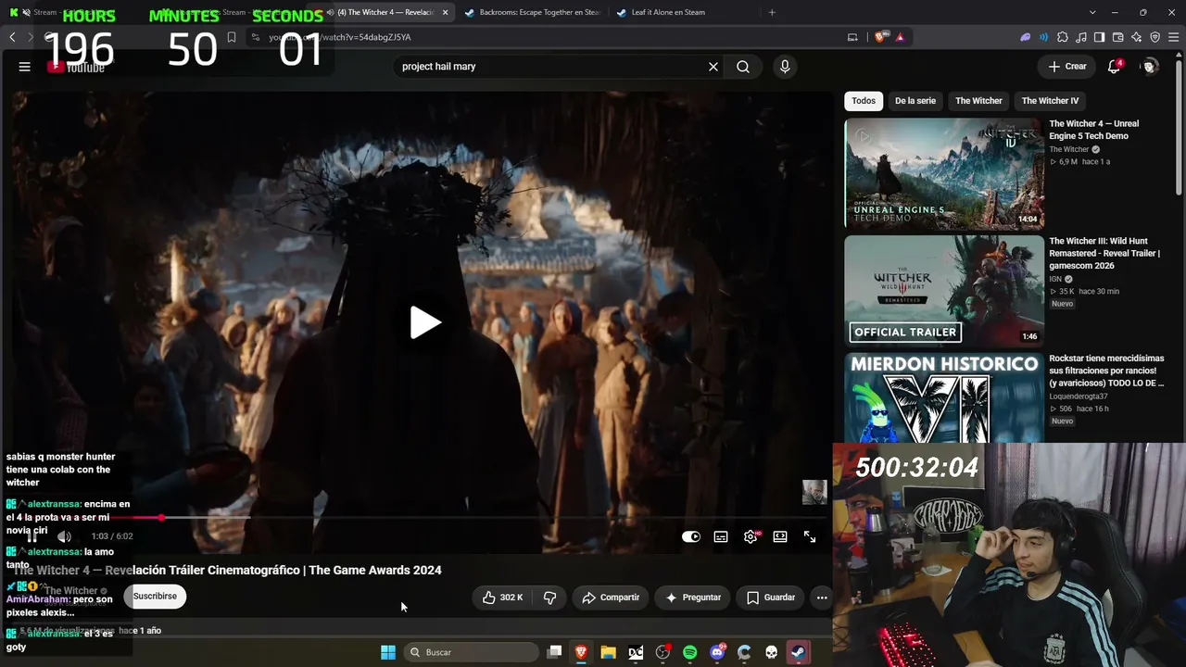Submit search with the magnifier icon

(x=743, y=67)
